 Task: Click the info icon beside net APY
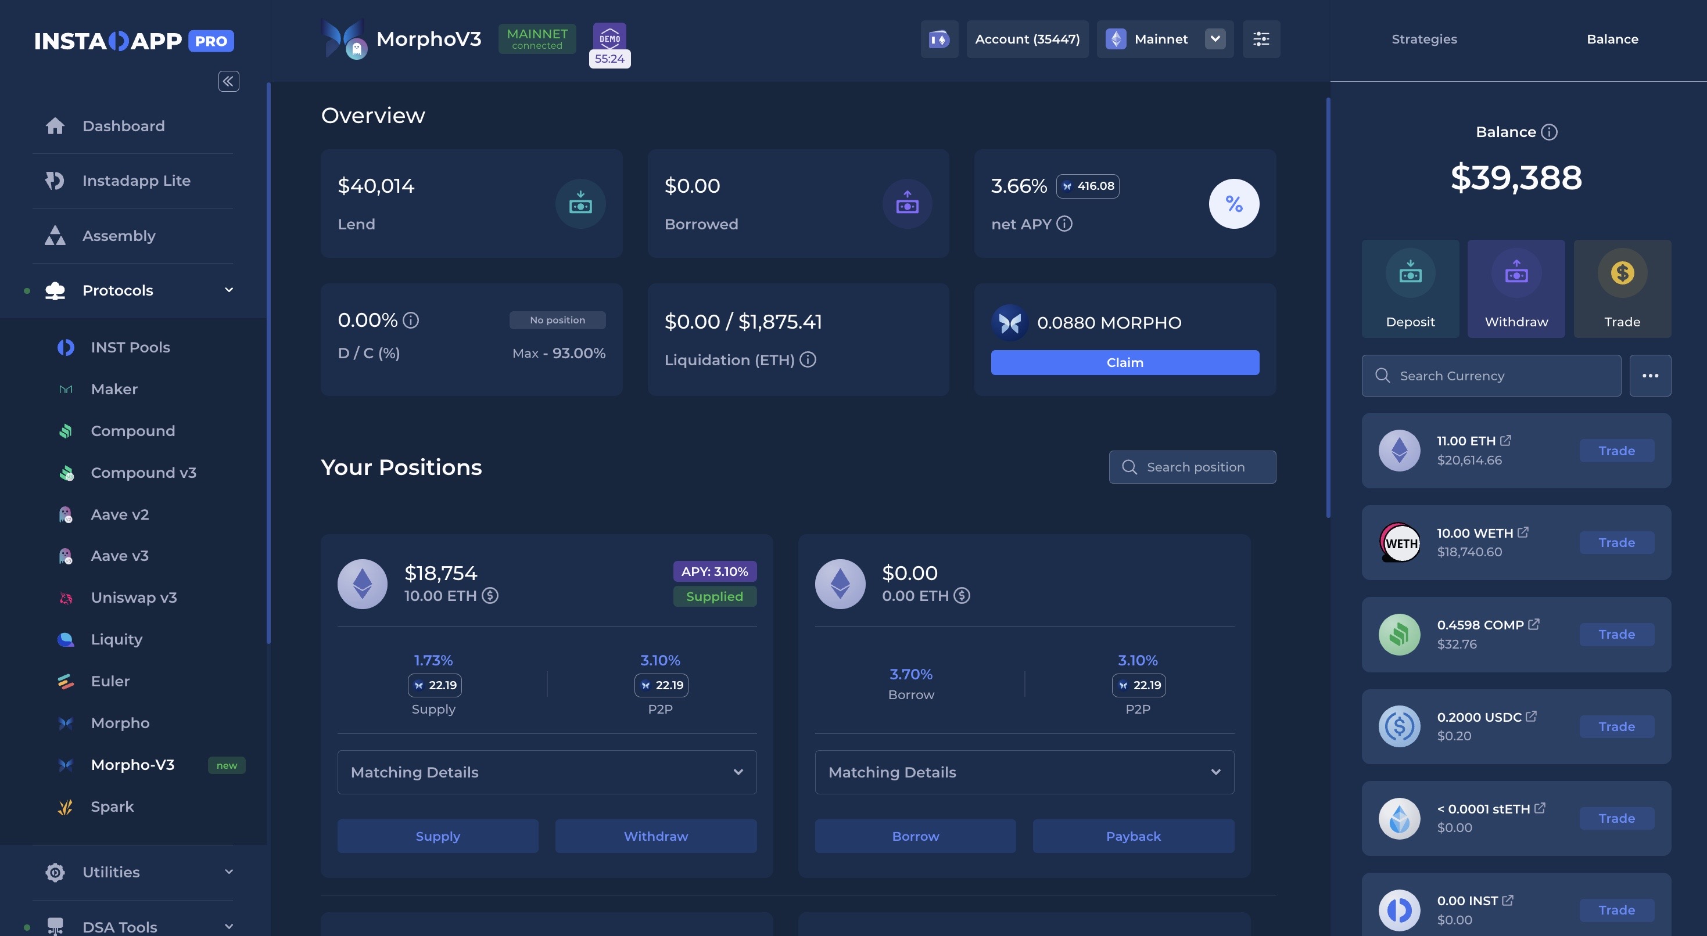coord(1064,224)
